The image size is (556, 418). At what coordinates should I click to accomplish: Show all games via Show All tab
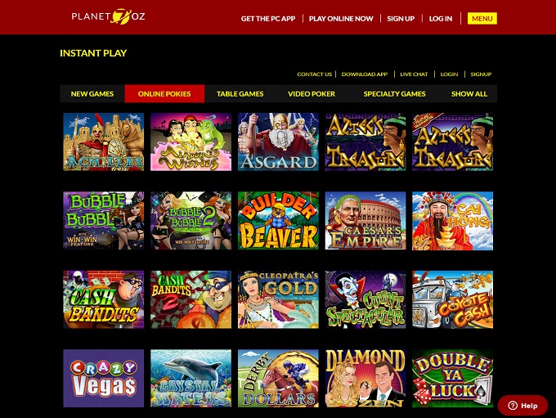pos(469,94)
